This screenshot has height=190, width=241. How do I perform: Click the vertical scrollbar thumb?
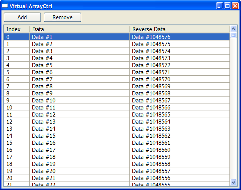[x=233, y=35]
